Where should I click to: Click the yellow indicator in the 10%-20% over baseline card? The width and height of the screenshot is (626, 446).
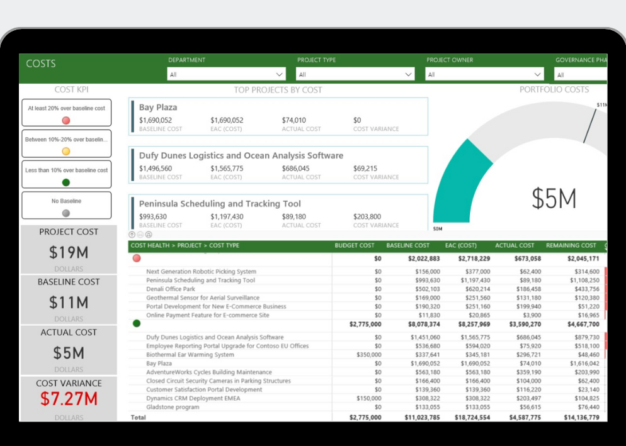point(66,152)
